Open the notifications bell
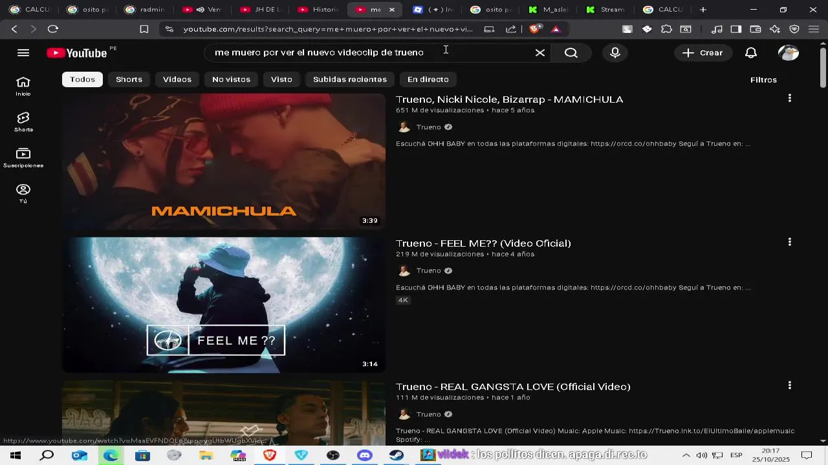Image resolution: width=828 pixels, height=465 pixels. pos(751,53)
